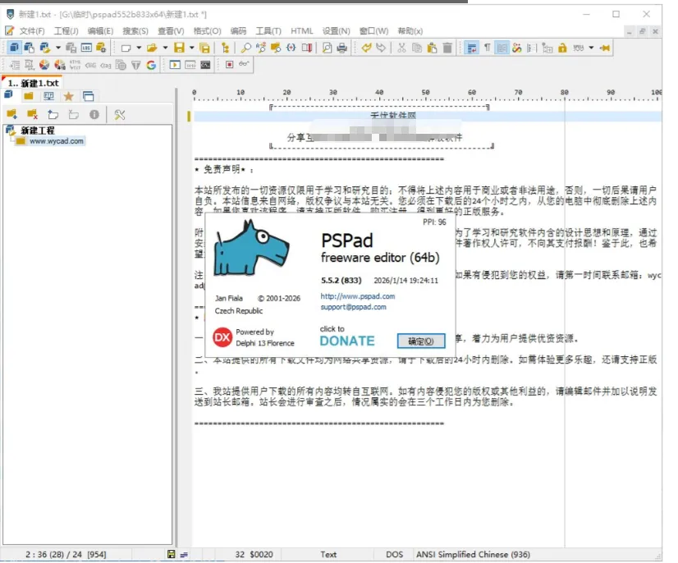Viewport: 678px width, 563px height.
Task: Click the Replace A-to-Z icon
Action: coord(261,48)
